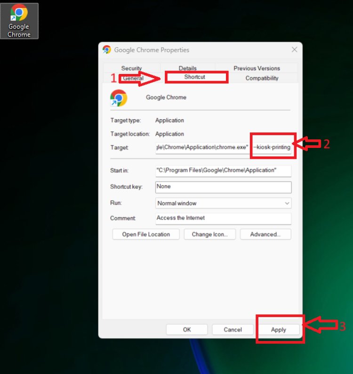Viewport: 353px width, 374px height.
Task: Click the Run label
Action: point(116,203)
